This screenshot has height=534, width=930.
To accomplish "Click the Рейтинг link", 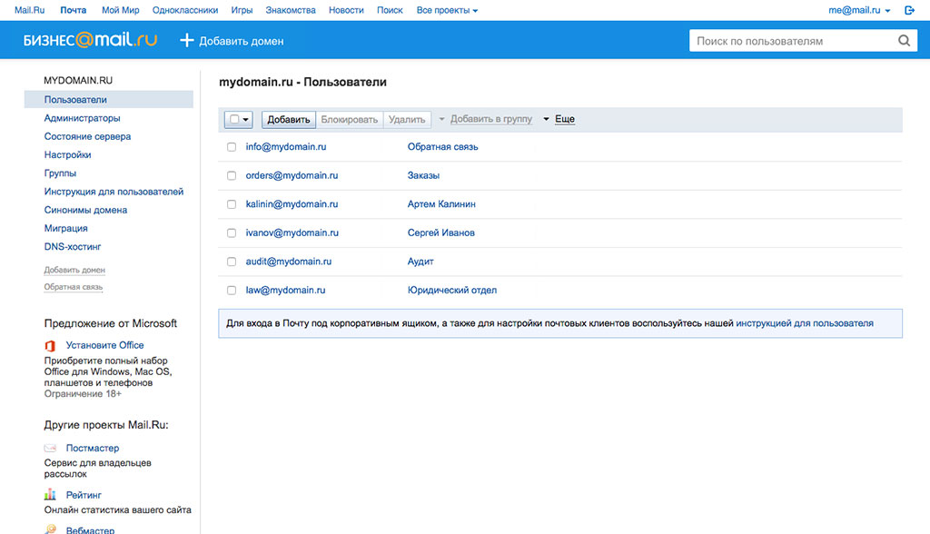I will point(84,495).
